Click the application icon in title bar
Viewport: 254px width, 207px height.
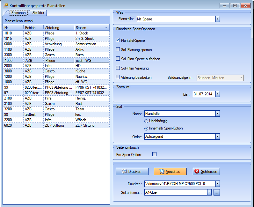[5, 5]
